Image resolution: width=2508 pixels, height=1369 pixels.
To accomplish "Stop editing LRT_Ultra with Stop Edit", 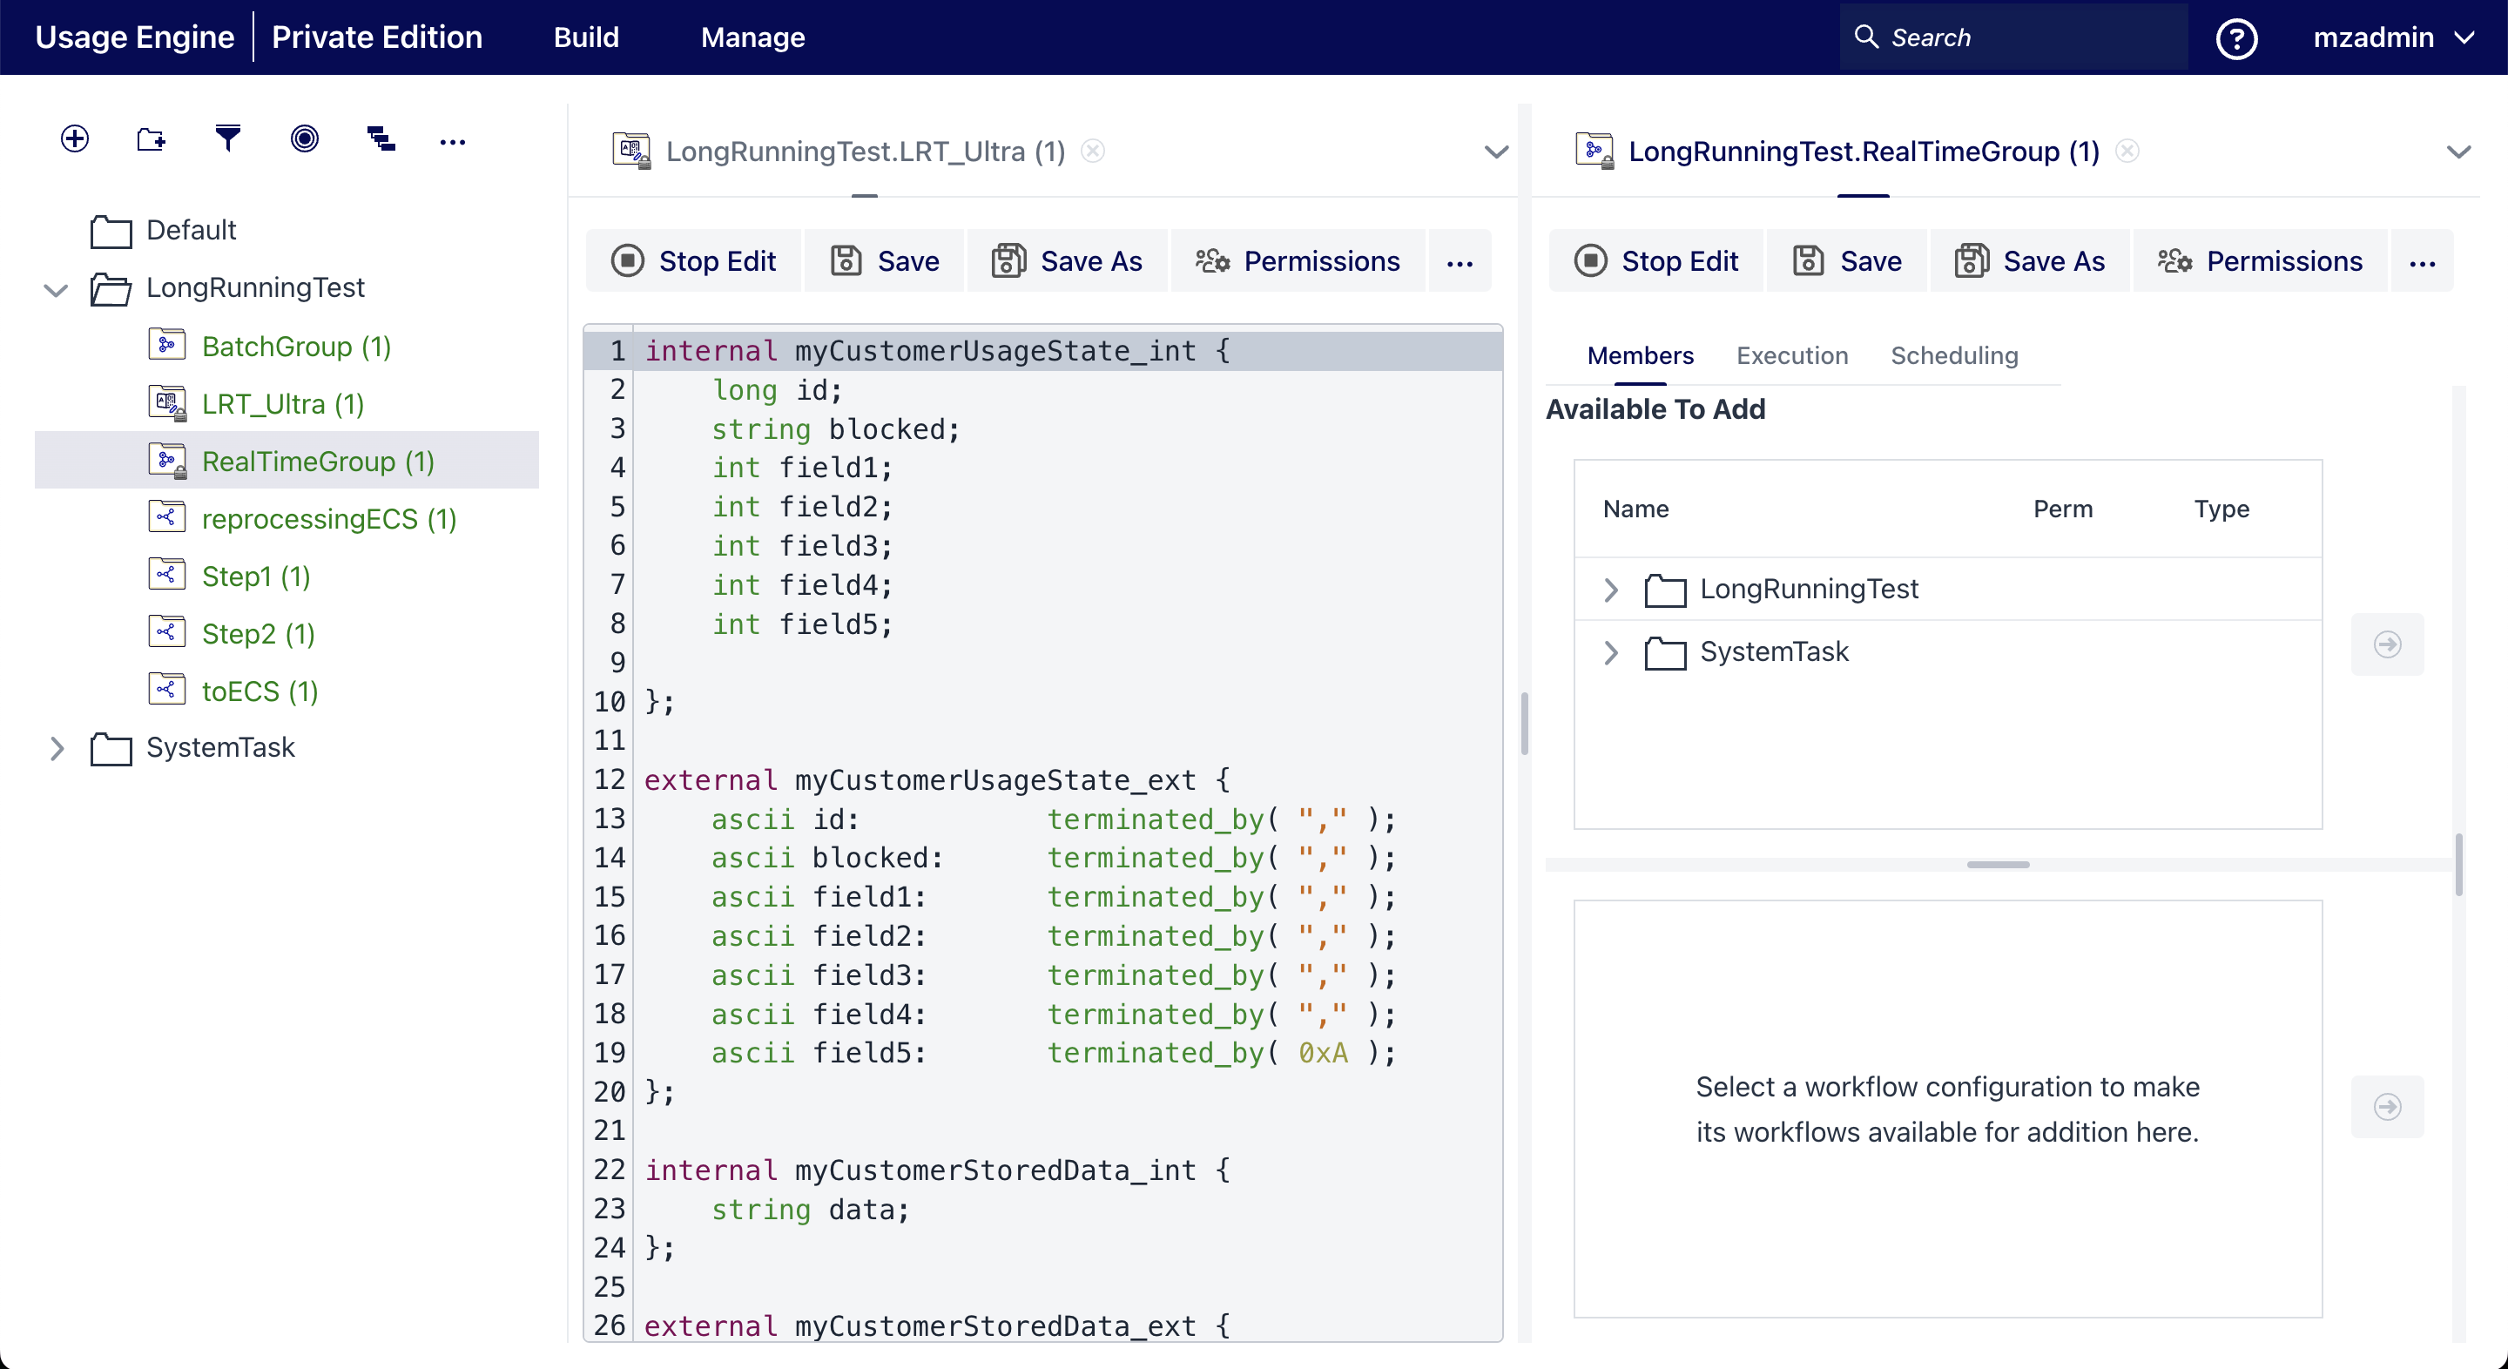I will point(693,260).
